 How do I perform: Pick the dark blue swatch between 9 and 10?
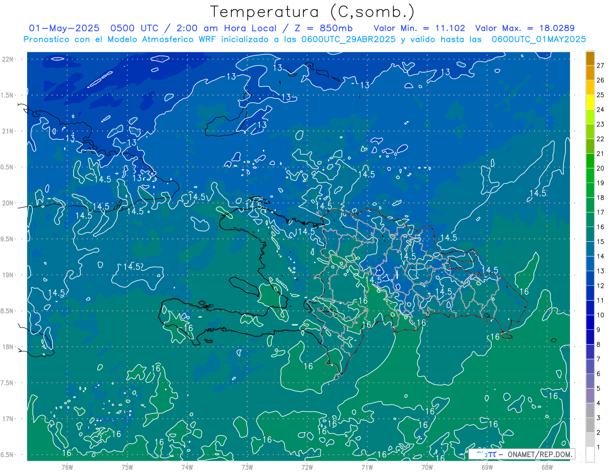[x=590, y=323]
